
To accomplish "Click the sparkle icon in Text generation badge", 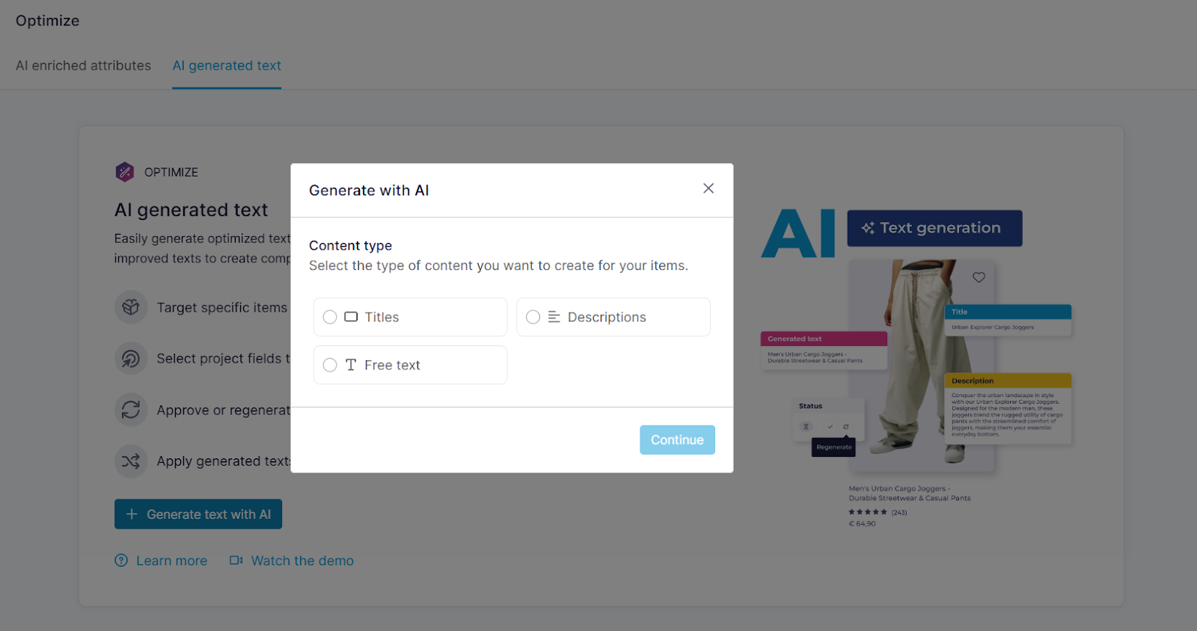I will point(868,228).
